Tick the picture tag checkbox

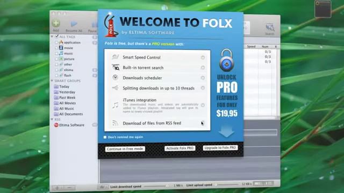[56, 59]
